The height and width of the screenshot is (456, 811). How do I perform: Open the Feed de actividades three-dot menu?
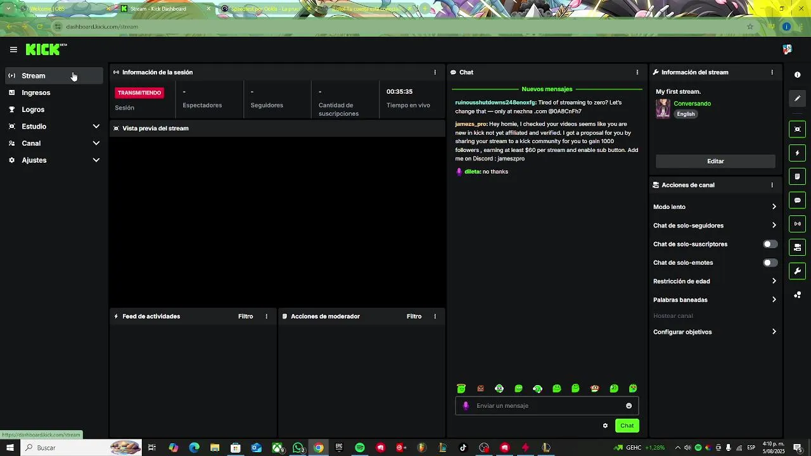[x=266, y=316]
